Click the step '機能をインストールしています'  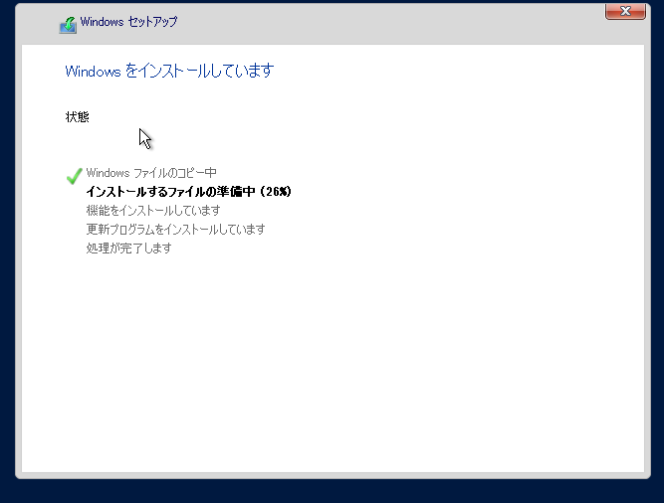click(153, 210)
